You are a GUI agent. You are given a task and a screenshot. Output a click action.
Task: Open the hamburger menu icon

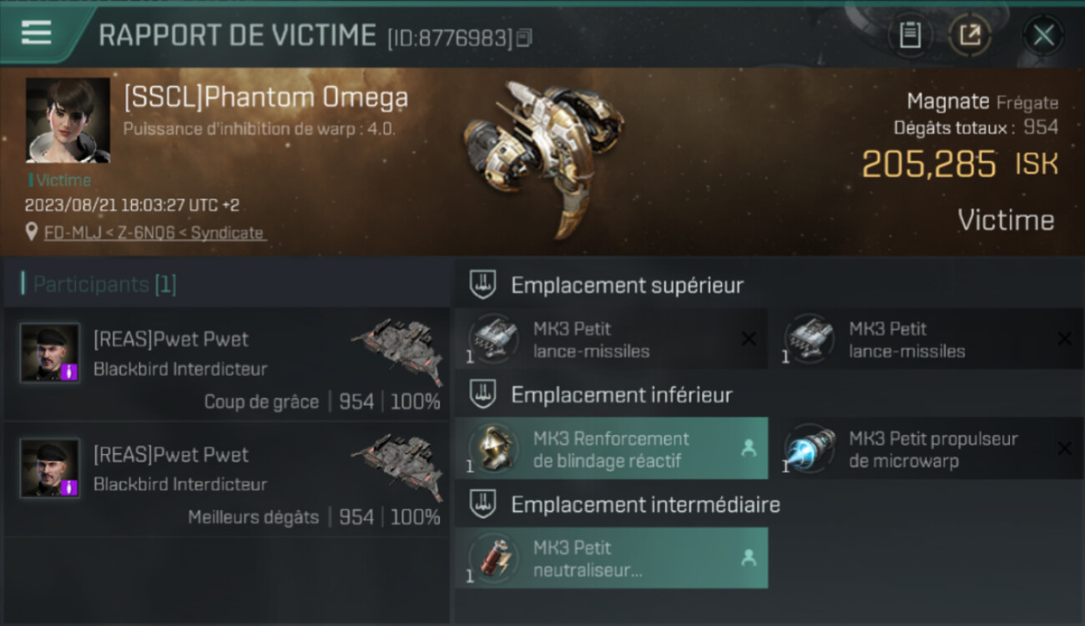[36, 32]
